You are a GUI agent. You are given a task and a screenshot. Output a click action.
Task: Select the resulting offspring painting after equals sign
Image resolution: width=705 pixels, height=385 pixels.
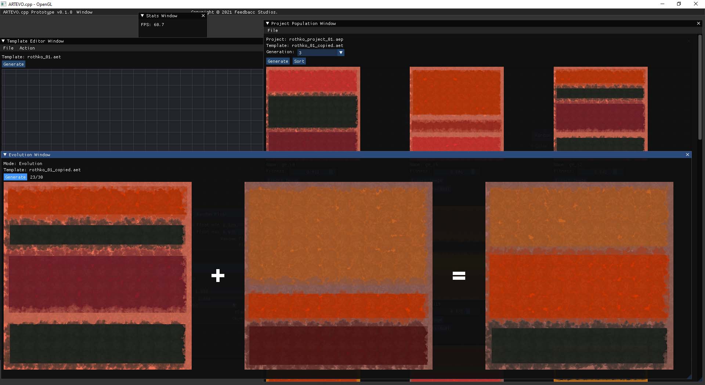click(x=579, y=276)
